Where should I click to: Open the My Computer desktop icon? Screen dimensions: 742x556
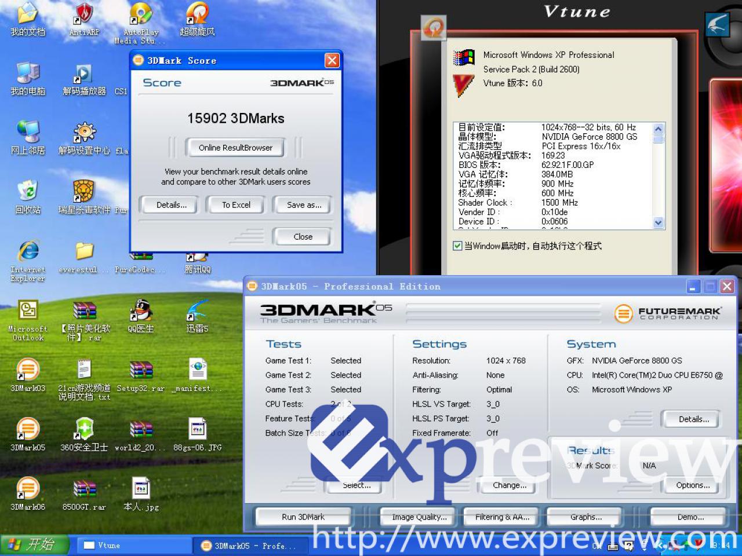27,79
